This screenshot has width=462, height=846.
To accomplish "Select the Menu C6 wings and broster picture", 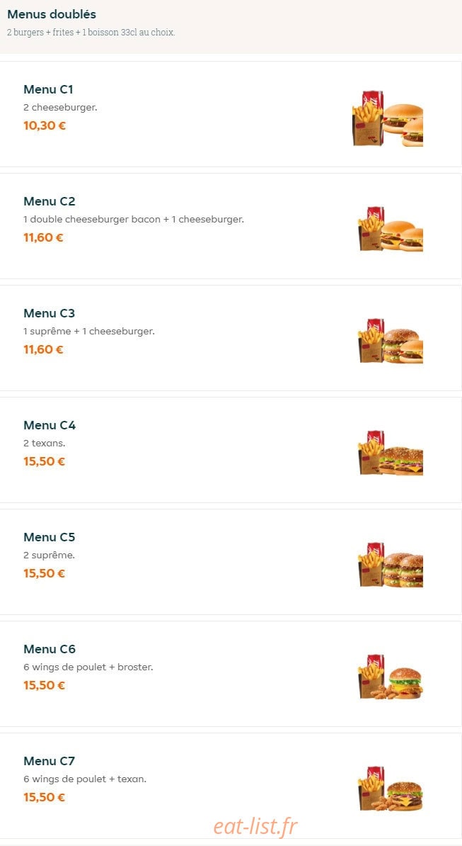I will 391,677.
